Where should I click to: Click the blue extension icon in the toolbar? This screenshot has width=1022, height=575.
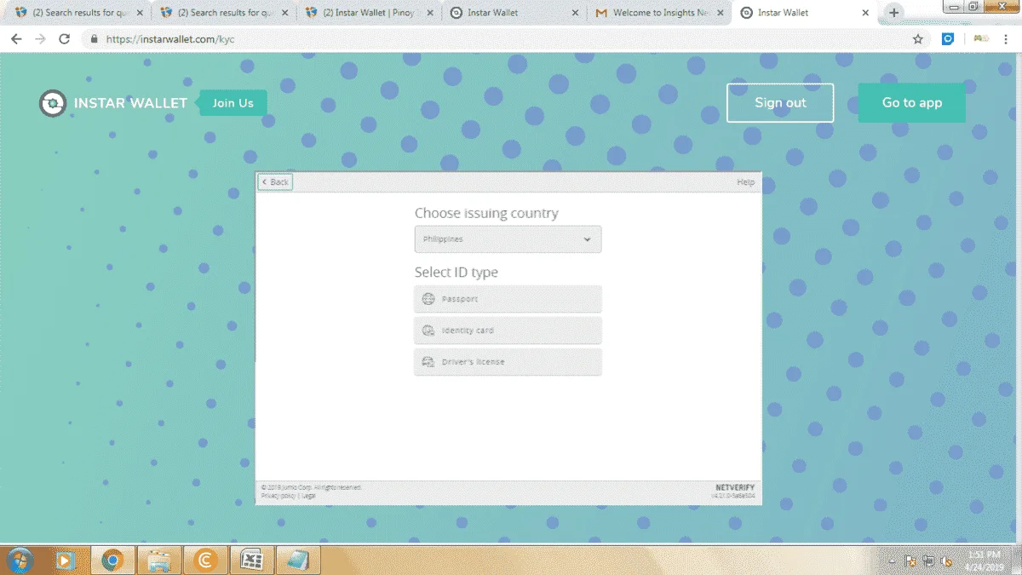point(948,39)
